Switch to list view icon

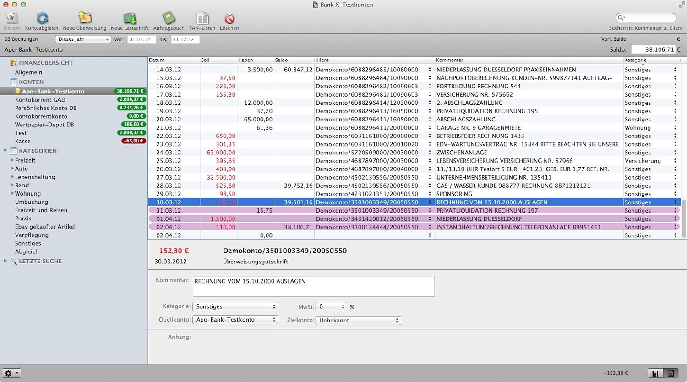click(x=671, y=373)
